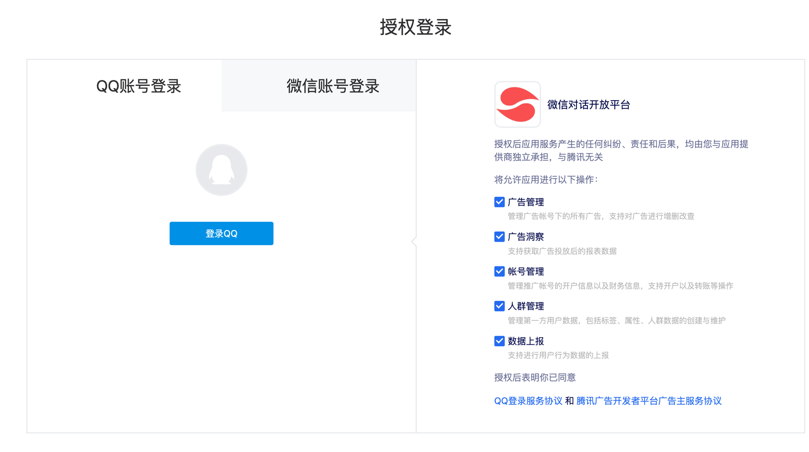Untick the 人群管理 checkbox
This screenshot has width=809, height=452.
point(499,306)
